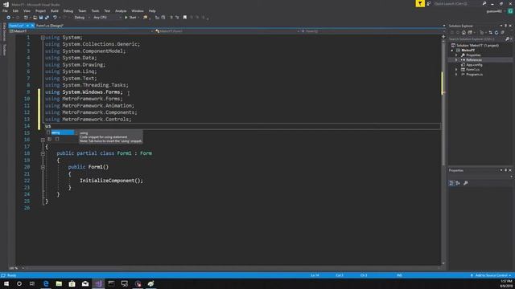Open File Explorer from taskbar
Image resolution: width=515 pixels, height=289 pixels.
click(x=59, y=283)
